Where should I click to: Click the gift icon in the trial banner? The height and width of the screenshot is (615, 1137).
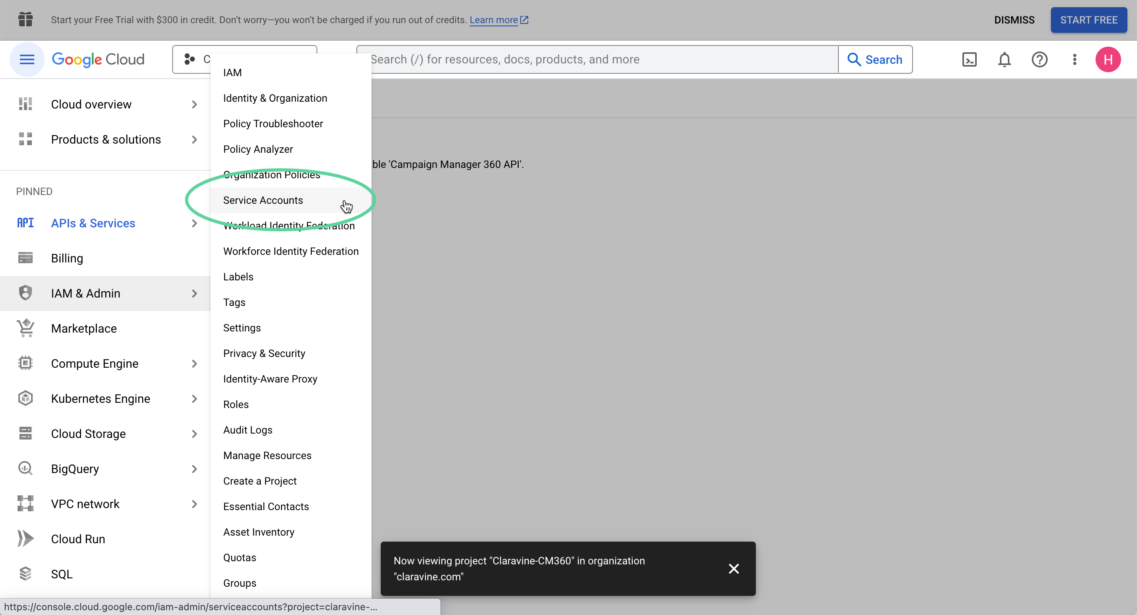[x=26, y=20]
